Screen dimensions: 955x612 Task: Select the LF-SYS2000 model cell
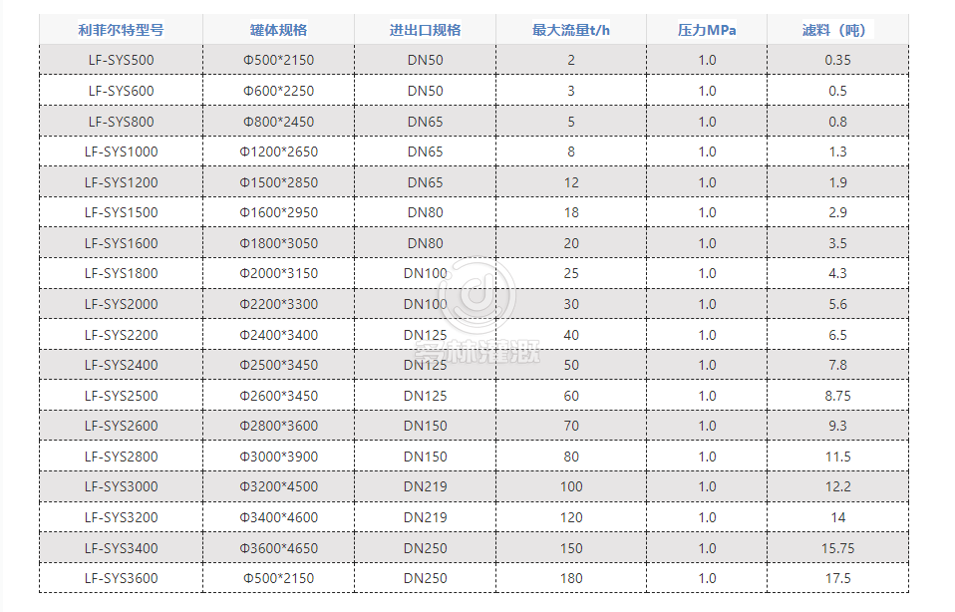click(x=121, y=304)
